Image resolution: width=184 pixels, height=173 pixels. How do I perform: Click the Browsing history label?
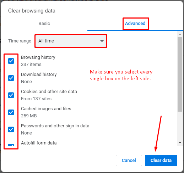click(38, 57)
